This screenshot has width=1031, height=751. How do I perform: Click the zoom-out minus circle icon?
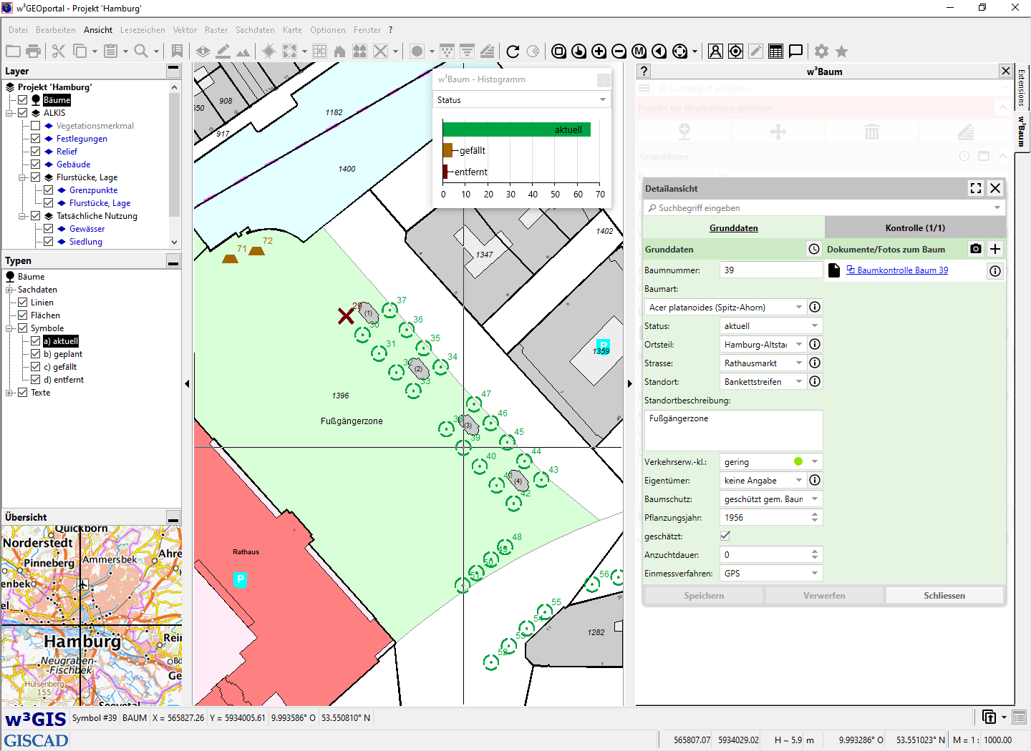(x=619, y=51)
